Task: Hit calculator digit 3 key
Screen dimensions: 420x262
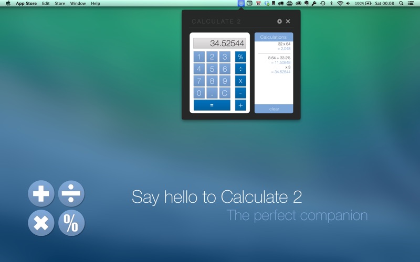Action: click(x=225, y=57)
